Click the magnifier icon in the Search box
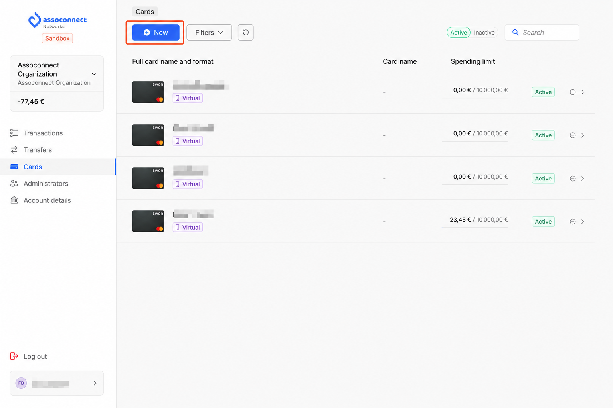613x408 pixels. pos(515,33)
